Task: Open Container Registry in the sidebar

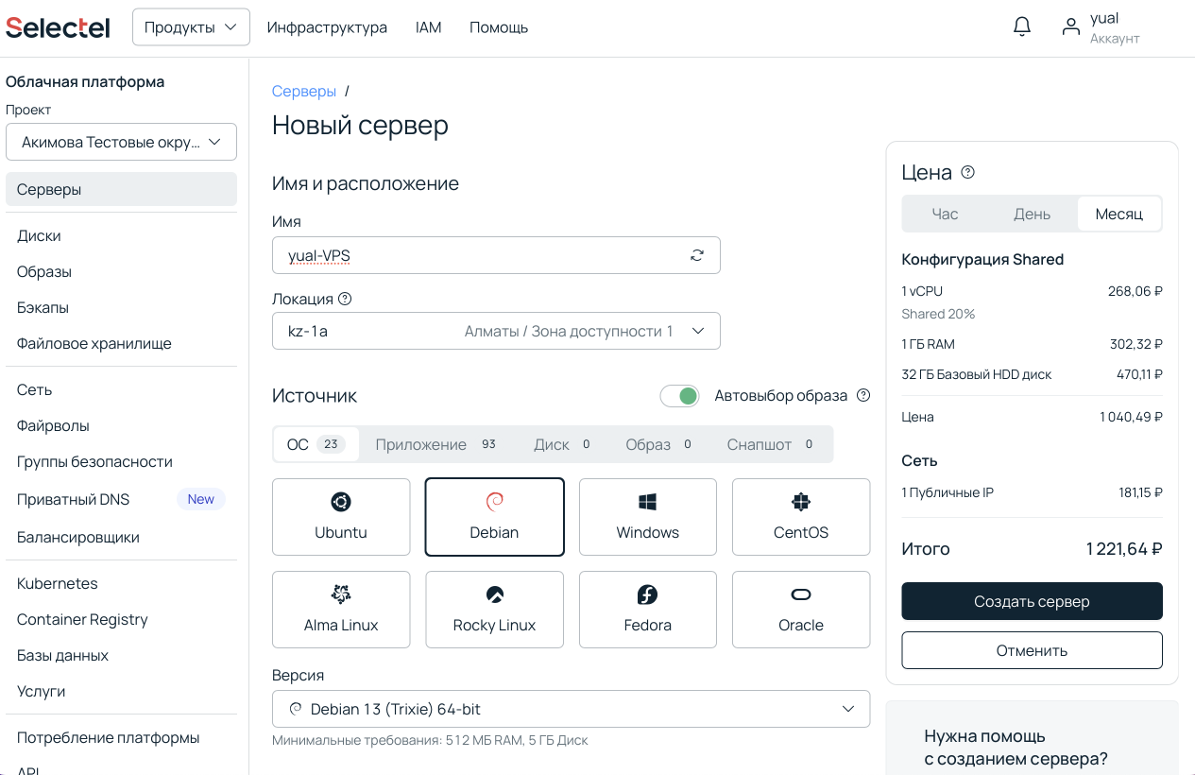Action: point(121,619)
